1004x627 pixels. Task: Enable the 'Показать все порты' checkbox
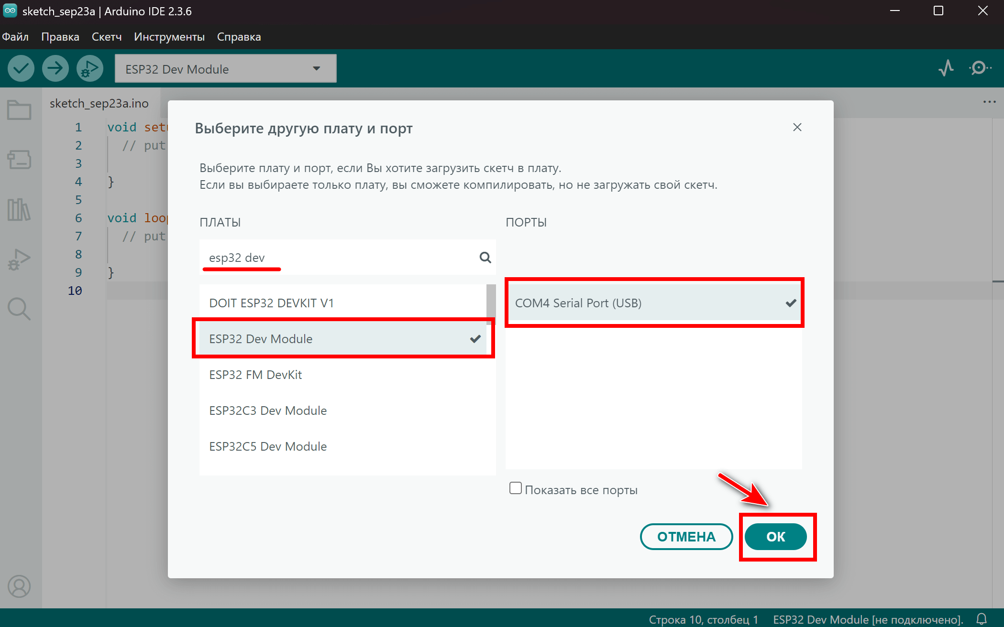pyautogui.click(x=515, y=488)
